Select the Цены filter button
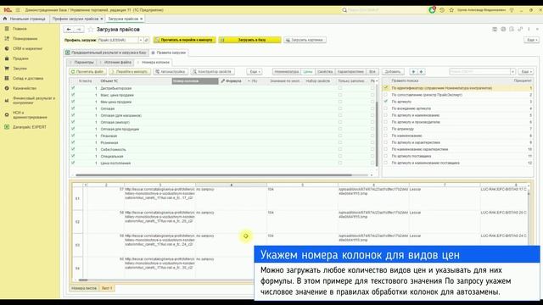The height and width of the screenshot is (305, 543). click(307, 71)
